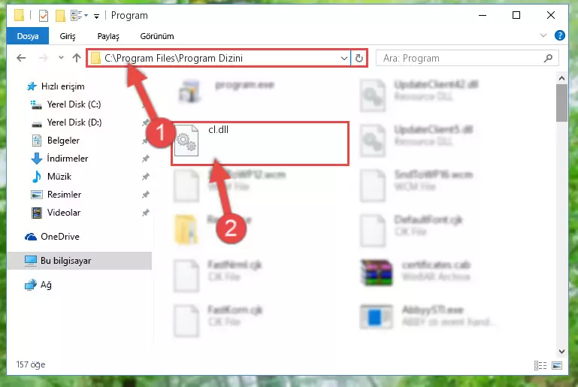Minimize the Program window
The width and height of the screenshot is (578, 387).
pyautogui.click(x=483, y=16)
